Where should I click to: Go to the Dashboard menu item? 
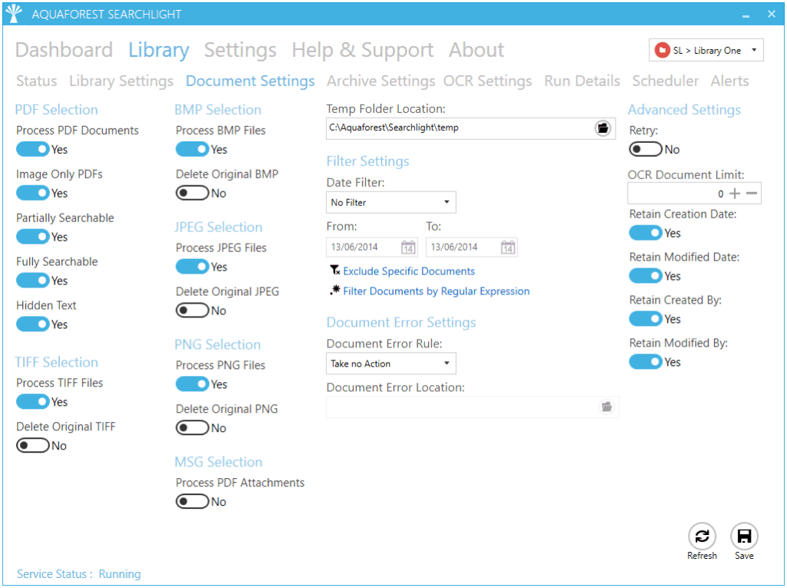click(64, 50)
